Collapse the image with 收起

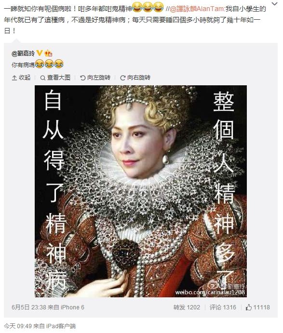click(21, 78)
